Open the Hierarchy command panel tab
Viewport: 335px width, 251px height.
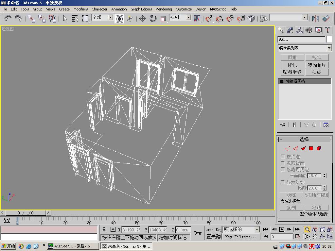coord(299,30)
